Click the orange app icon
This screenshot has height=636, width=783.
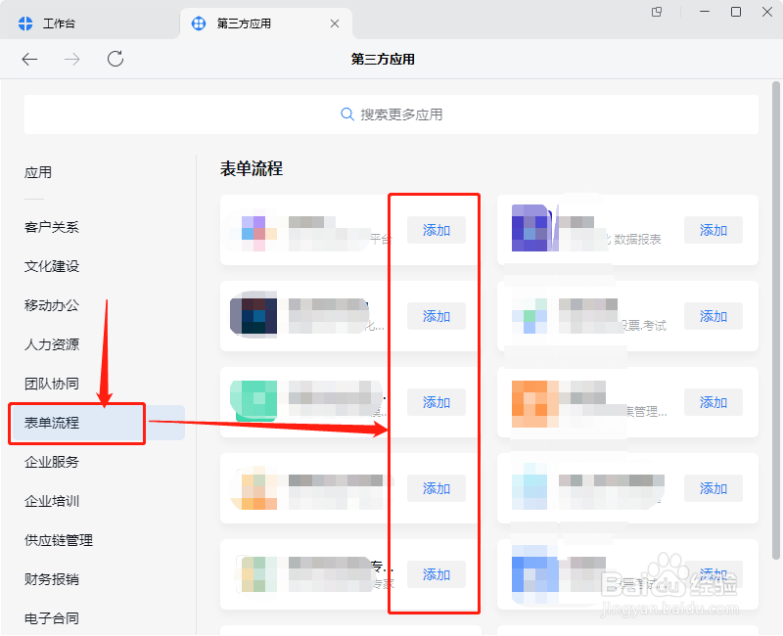[534, 404]
